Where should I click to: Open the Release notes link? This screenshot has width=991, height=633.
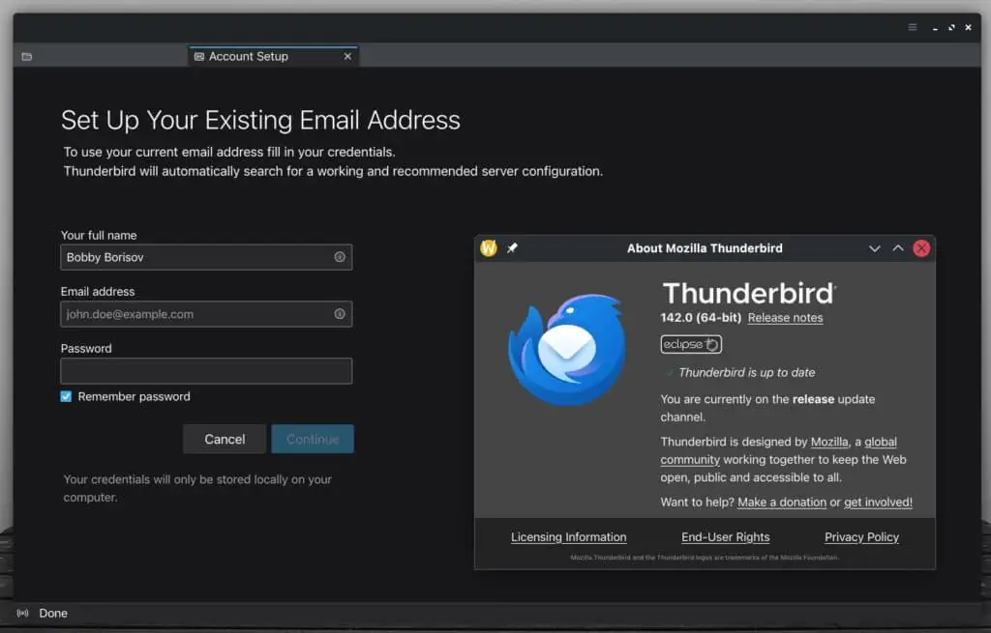pyautogui.click(x=785, y=318)
